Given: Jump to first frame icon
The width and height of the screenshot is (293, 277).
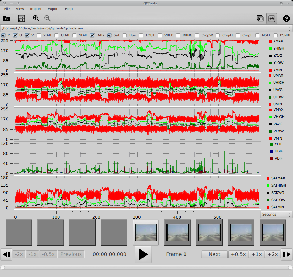Looking at the screenshot, I should tap(6, 254).
